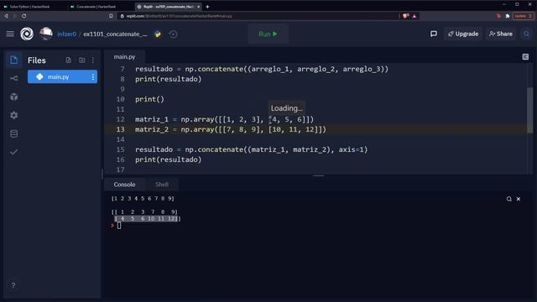
Task: Open the Brave shields icon
Action: coord(406,16)
